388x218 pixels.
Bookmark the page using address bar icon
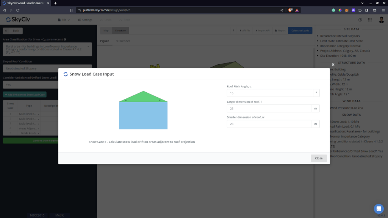tap(71, 10)
